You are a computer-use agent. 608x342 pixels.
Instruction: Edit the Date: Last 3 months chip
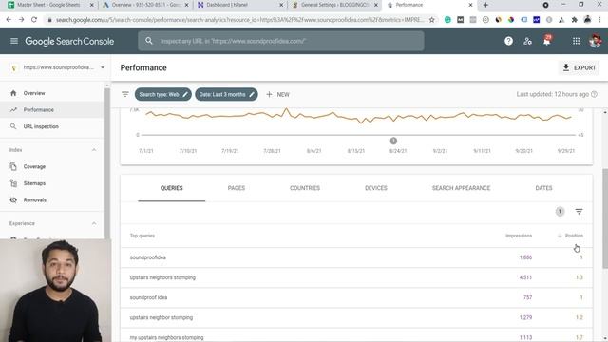coord(226,94)
